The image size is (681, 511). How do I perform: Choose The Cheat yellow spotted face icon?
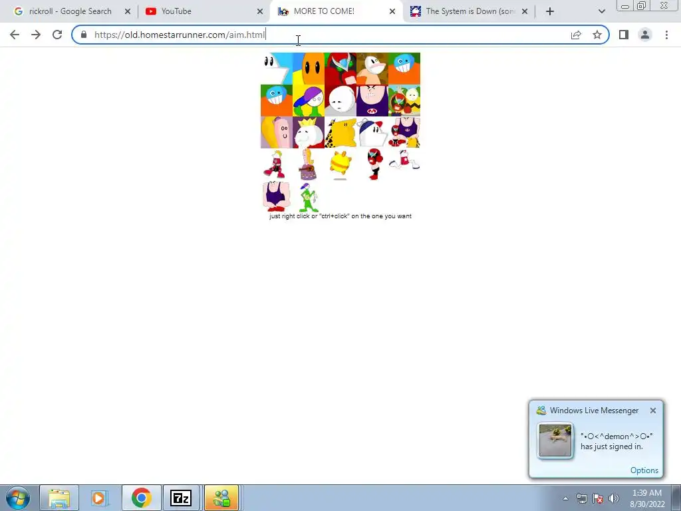pos(340,132)
